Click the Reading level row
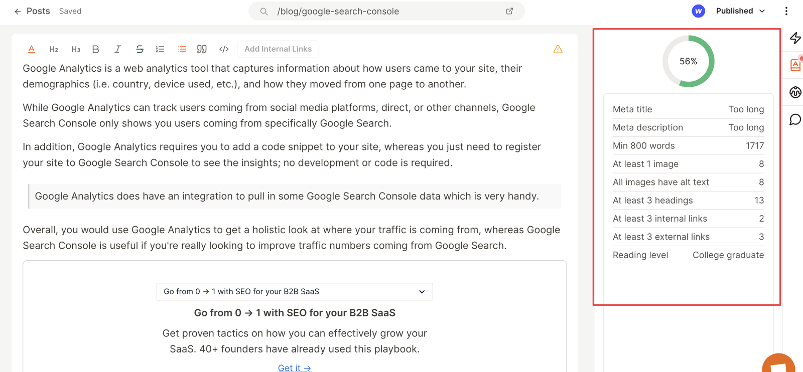Image resolution: width=803 pixels, height=372 pixels. [689, 255]
